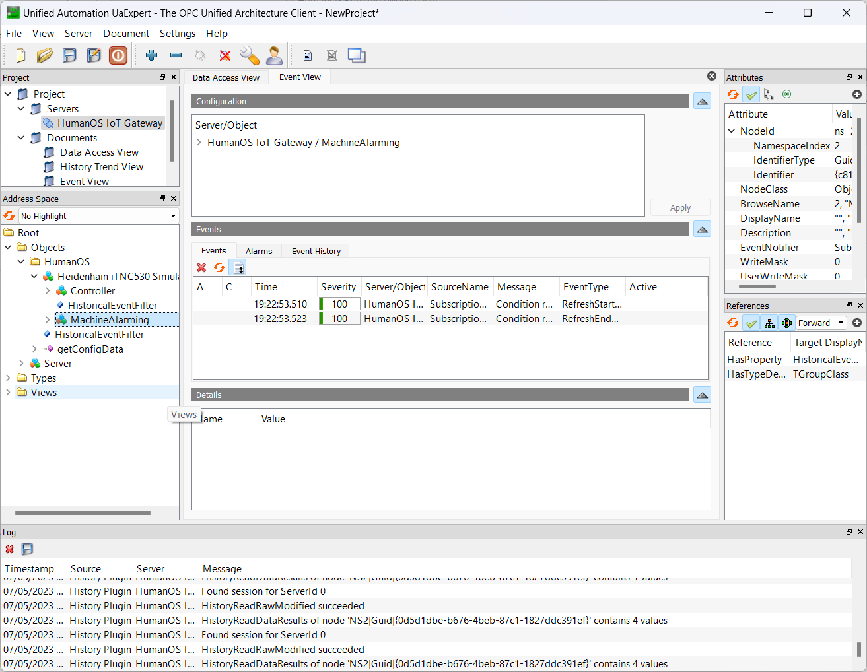Clear the Log with the red X icon
The height and width of the screenshot is (672, 867).
[10, 549]
